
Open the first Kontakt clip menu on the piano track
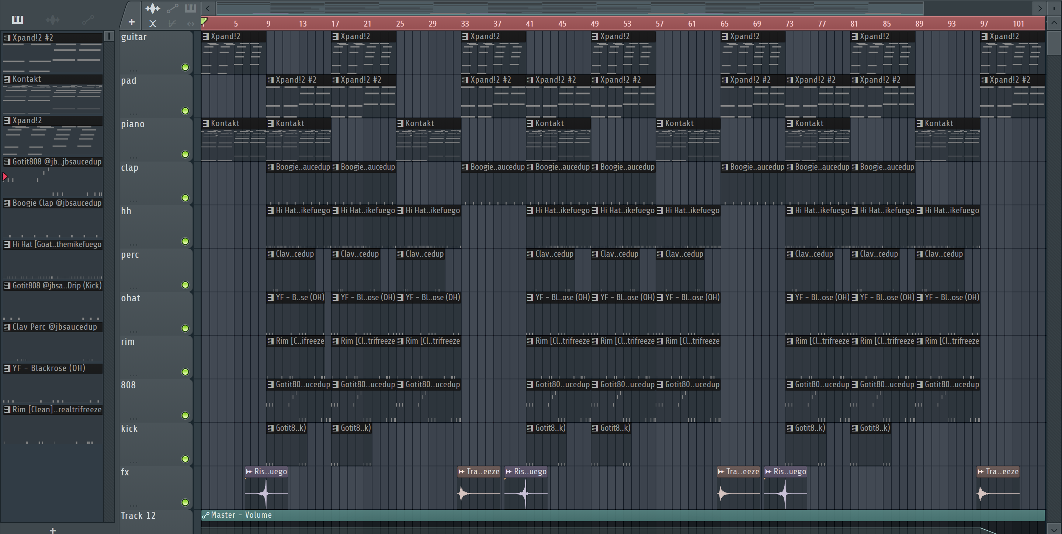(205, 123)
